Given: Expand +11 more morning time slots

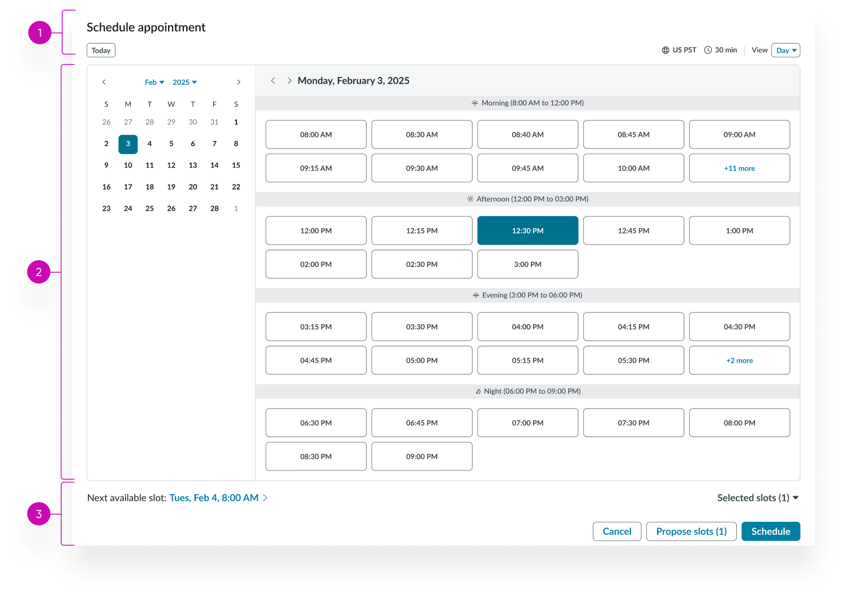Looking at the screenshot, I should 740,168.
